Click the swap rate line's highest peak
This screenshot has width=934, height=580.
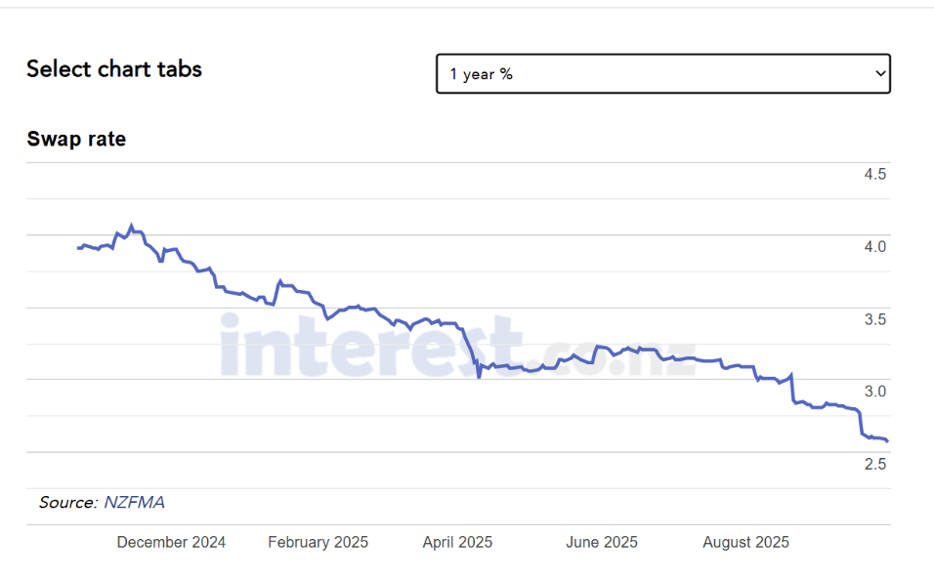pos(132,225)
